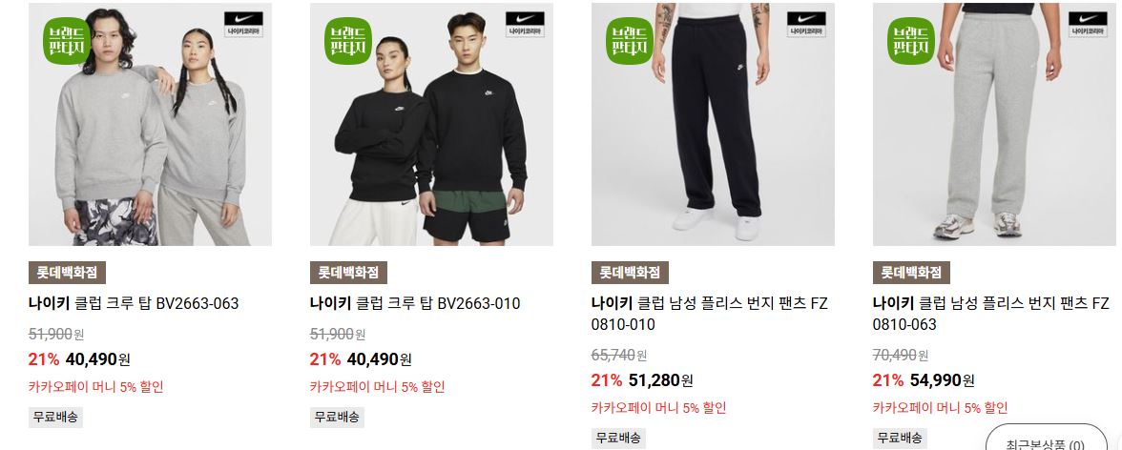Screen dimensions: 1122x450
Task: Open pants FZ0810-010 product title
Action: pyautogui.click(x=709, y=314)
